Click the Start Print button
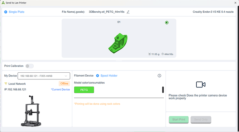This screenshot has height=132, width=239. (179, 120)
